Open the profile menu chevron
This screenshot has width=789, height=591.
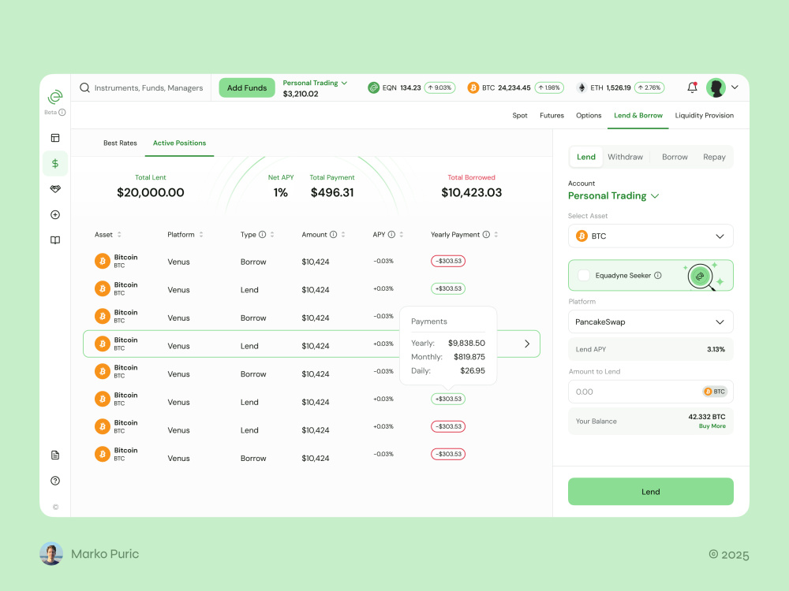click(x=735, y=87)
